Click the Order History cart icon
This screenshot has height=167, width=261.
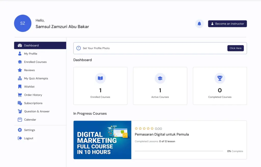click(20, 95)
